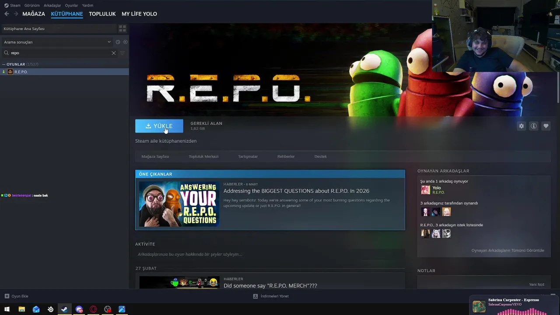
Task: Click Oynayan Arkadaşların Tümünü Görüntüle
Action: [x=507, y=250]
